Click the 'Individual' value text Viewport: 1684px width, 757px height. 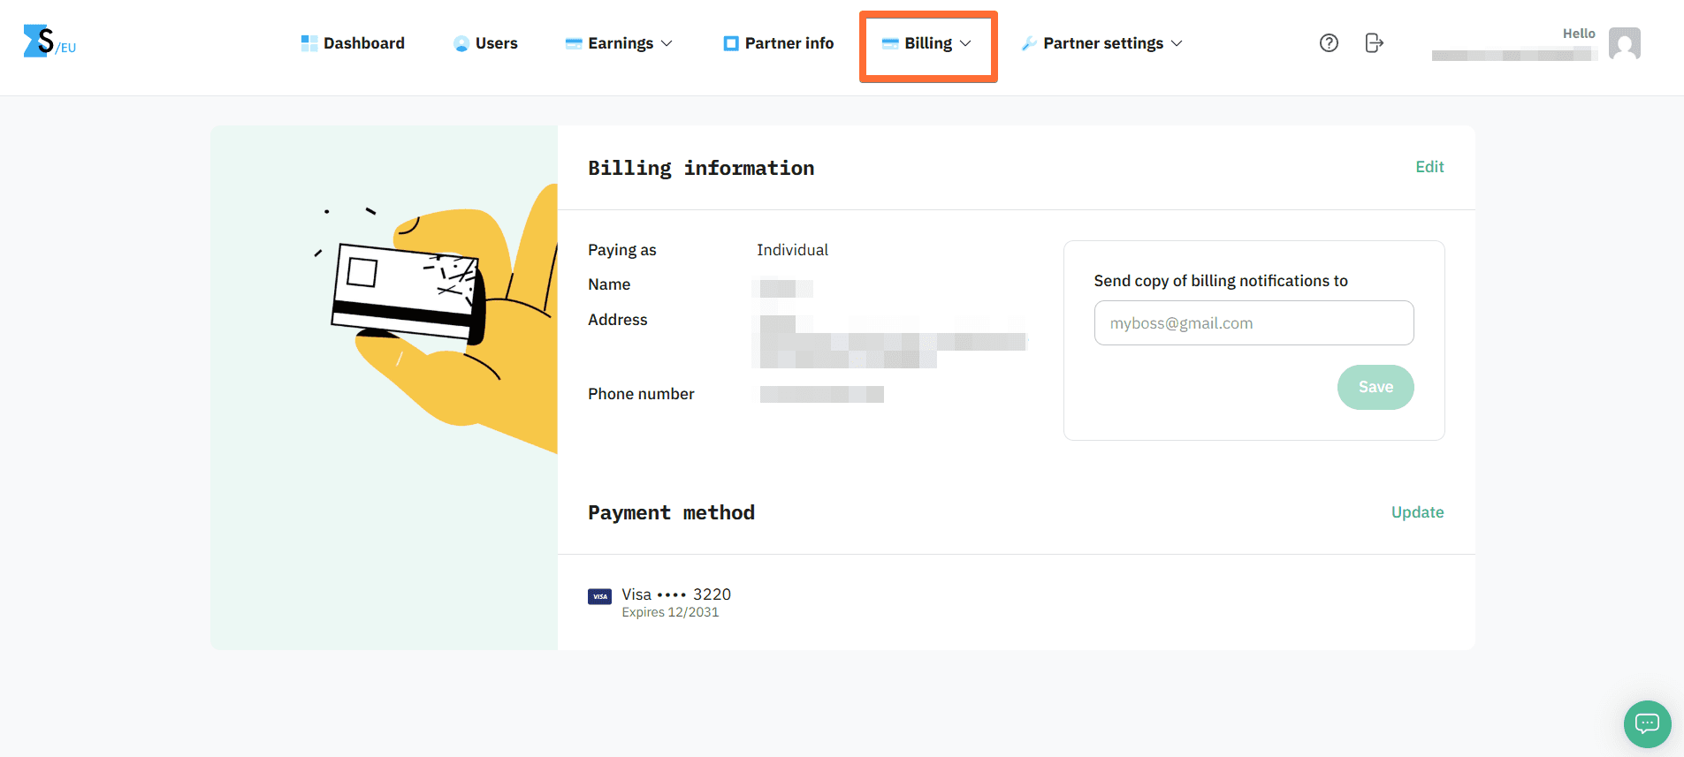point(792,250)
